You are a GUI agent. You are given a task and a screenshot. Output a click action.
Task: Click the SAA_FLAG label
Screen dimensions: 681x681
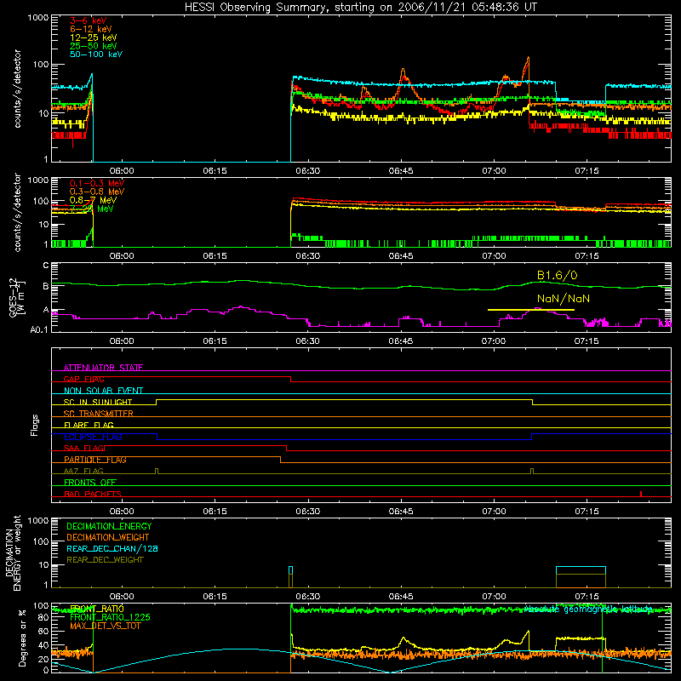(83, 448)
